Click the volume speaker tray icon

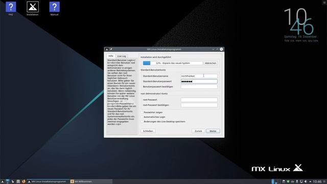306,181
